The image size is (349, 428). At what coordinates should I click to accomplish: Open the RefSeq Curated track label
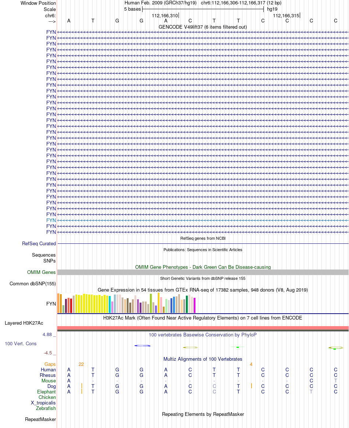click(x=39, y=243)
